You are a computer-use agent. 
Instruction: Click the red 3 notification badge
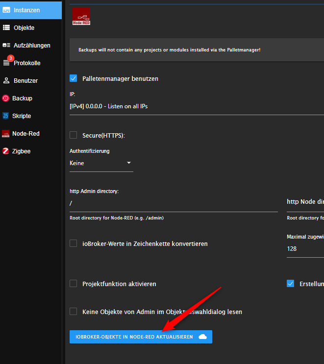pos(10,58)
